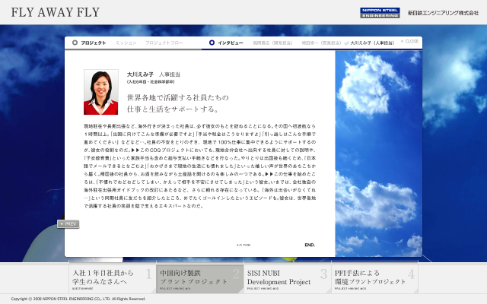The image size is (487, 304).
Task: Open the ミッション tab
Action: click(126, 43)
